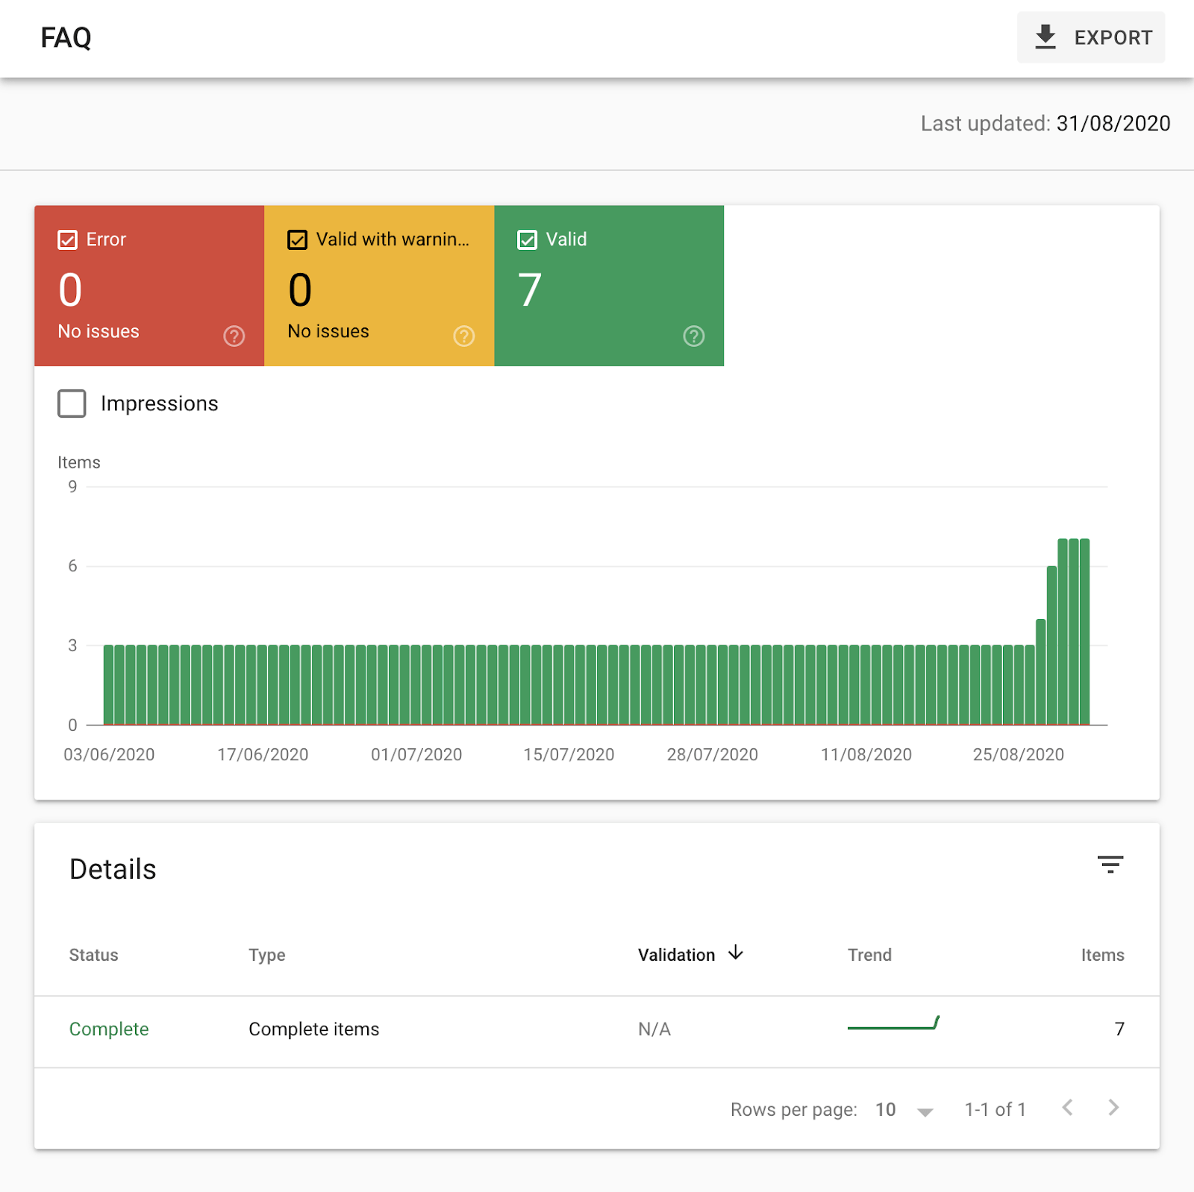Click the Export download button
This screenshot has width=1194, height=1192.
click(x=1090, y=37)
